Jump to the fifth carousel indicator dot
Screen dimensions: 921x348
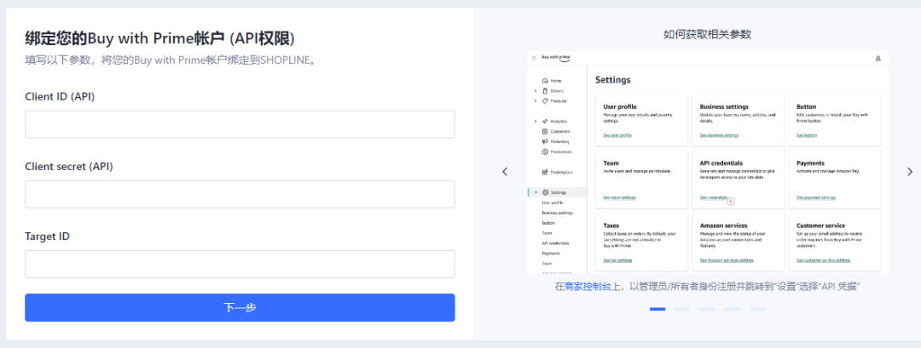click(x=757, y=309)
